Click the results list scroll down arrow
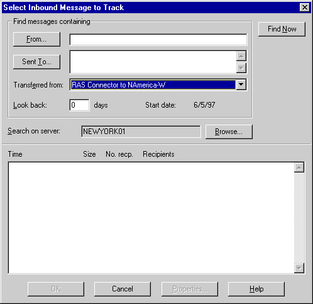This screenshot has width=313, height=304. click(x=299, y=268)
